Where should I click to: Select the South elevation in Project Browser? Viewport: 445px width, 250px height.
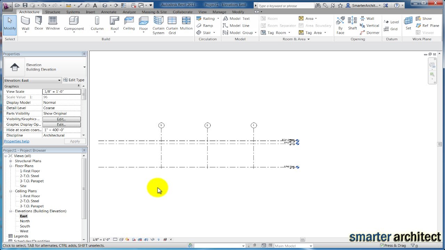pos(25,226)
